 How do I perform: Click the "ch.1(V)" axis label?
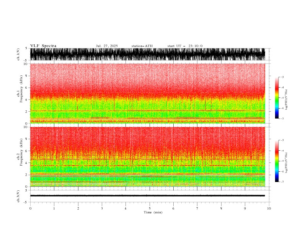(18, 54)
